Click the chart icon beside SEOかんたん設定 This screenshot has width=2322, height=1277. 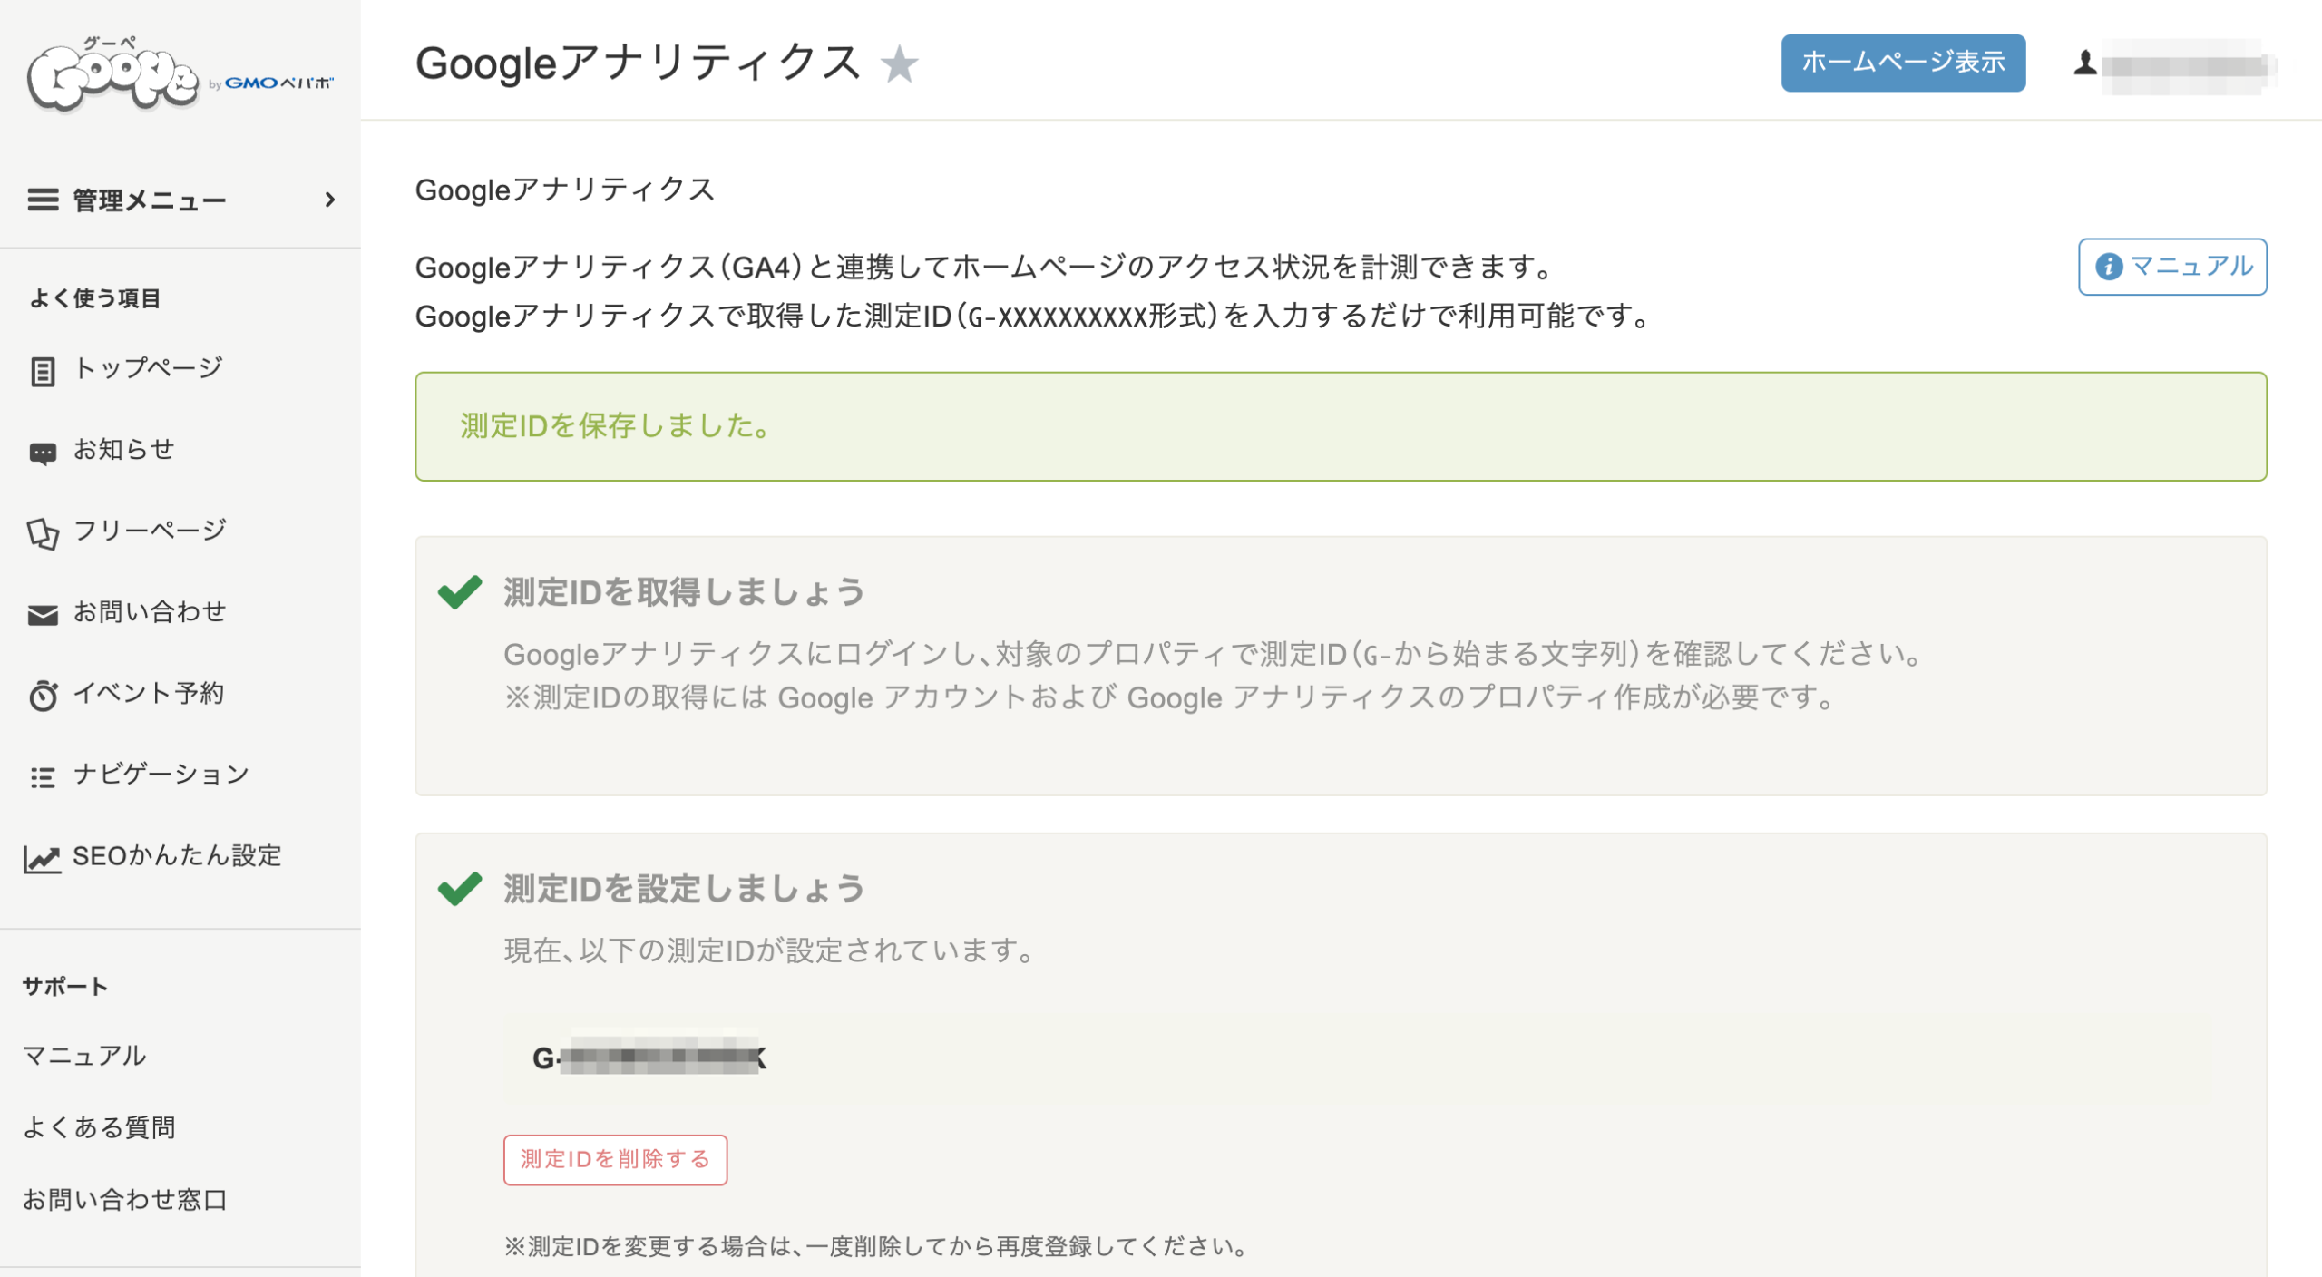coord(42,858)
